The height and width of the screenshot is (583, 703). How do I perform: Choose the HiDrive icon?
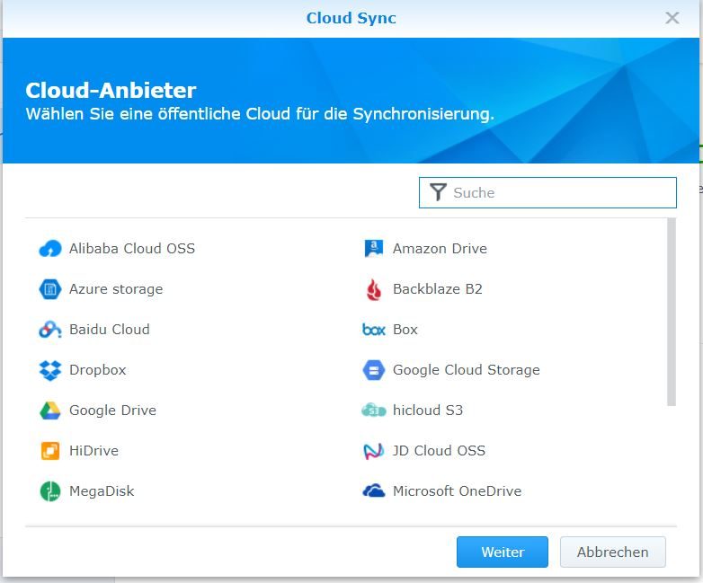point(49,451)
